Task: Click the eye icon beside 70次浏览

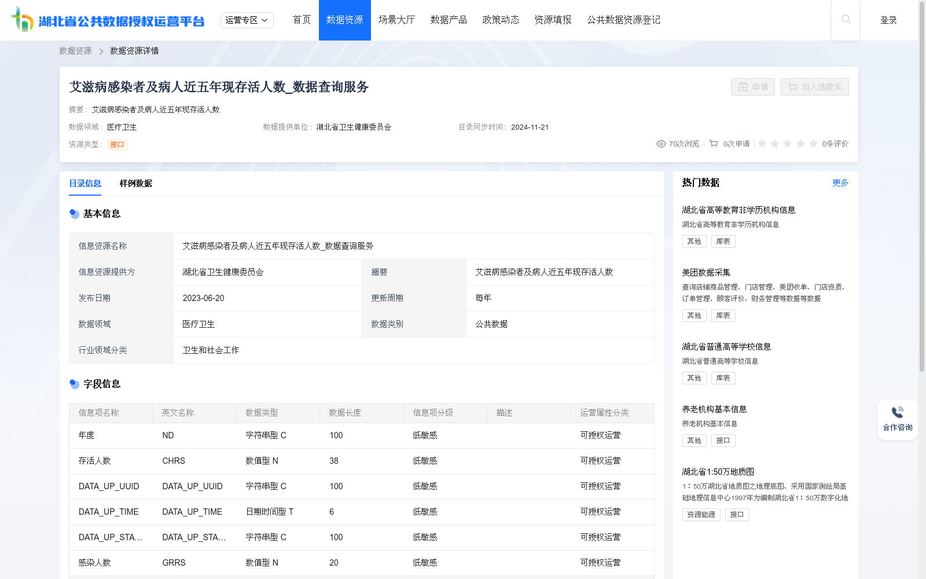Action: (x=660, y=144)
